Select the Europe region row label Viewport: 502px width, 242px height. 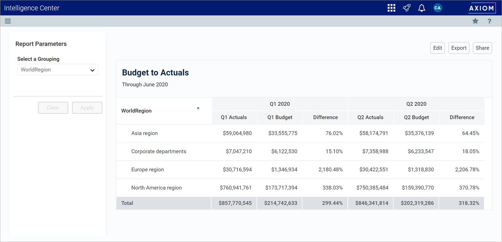point(148,170)
